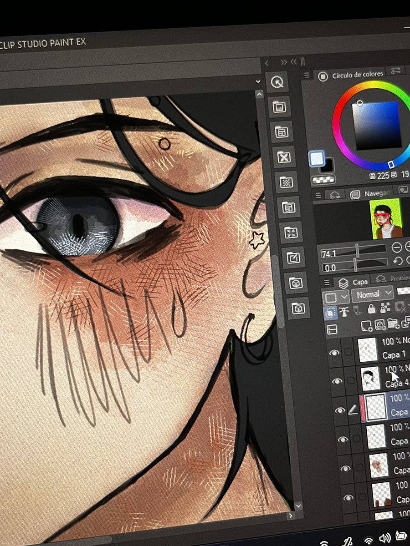Open the Color Slider tab icon

[396, 71]
